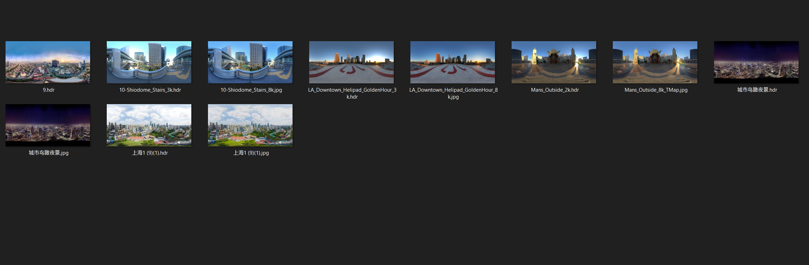
Task: Select the 城市鸟瞰夜景.jpg night city thumbnail
Action: coord(48,125)
